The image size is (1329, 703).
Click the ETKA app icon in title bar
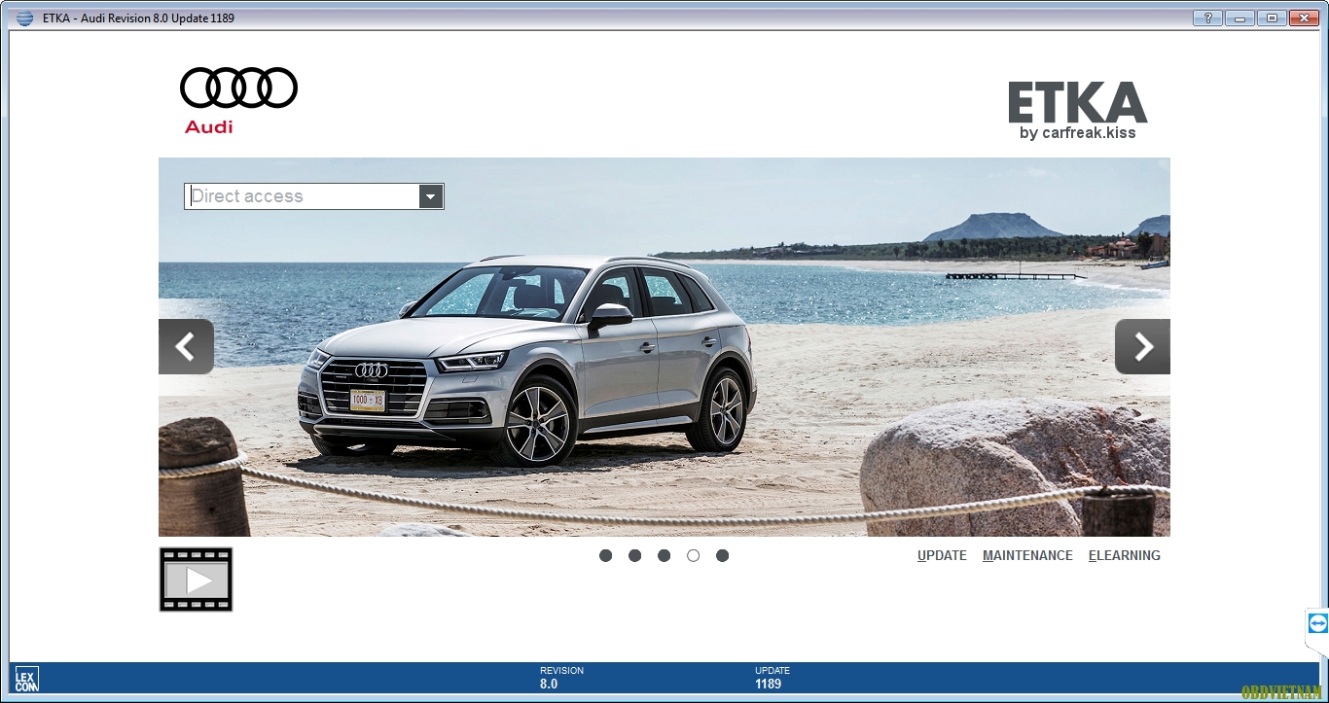click(24, 18)
